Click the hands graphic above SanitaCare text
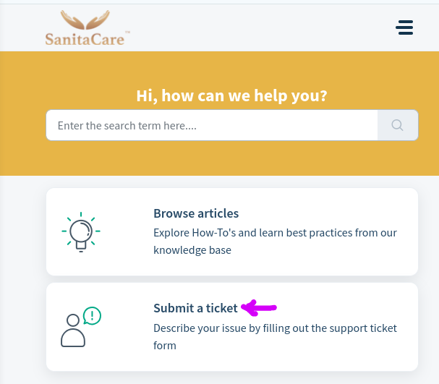Screen dimensions: 439x384 click(x=85, y=18)
